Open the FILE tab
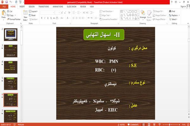This screenshot has width=190, height=126. (4, 7)
